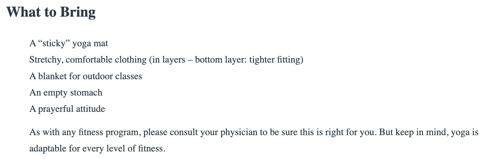The width and height of the screenshot is (481, 159).
Task: Click the "A prayerful attitude" list item
Action: 67,109
